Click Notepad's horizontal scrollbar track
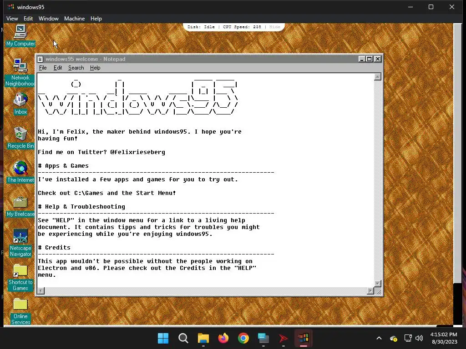 coord(206,290)
